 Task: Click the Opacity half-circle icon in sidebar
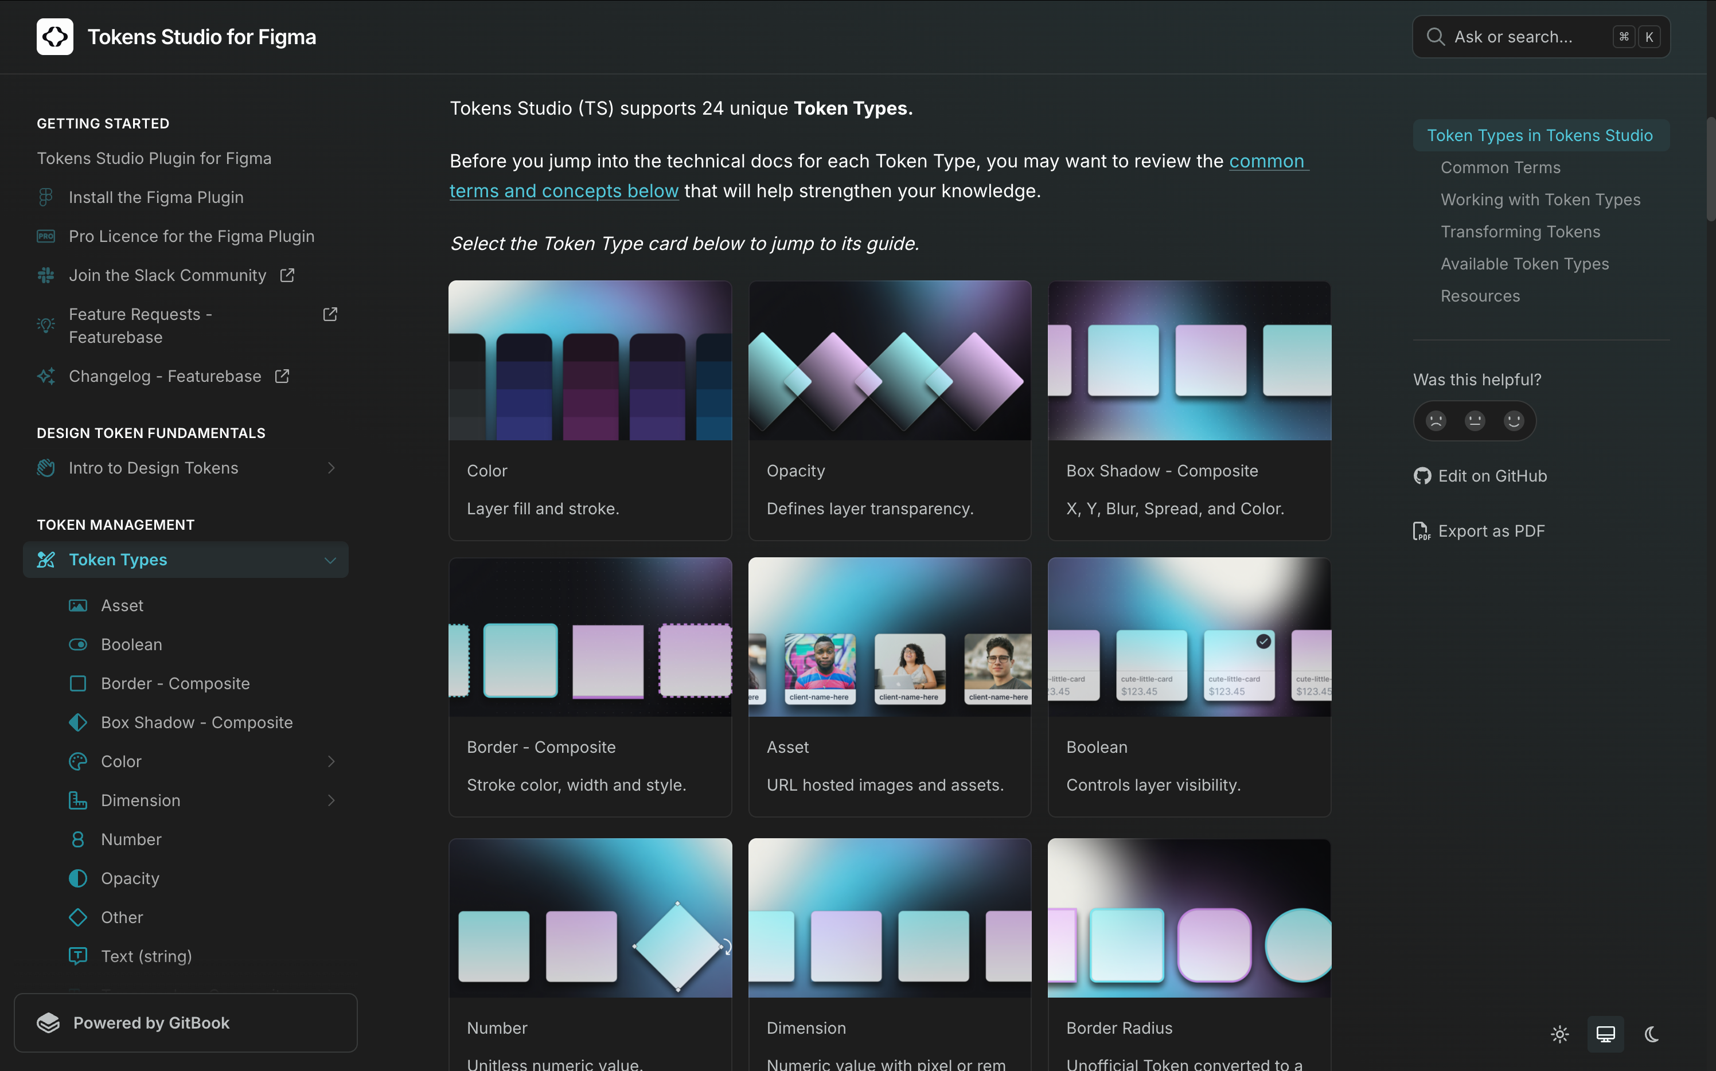(x=78, y=878)
